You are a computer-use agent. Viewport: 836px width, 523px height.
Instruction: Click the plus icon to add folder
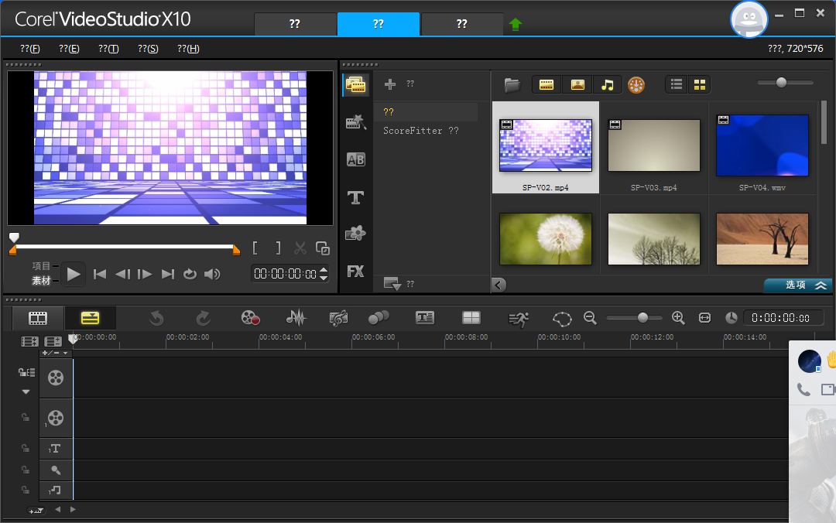(x=390, y=84)
